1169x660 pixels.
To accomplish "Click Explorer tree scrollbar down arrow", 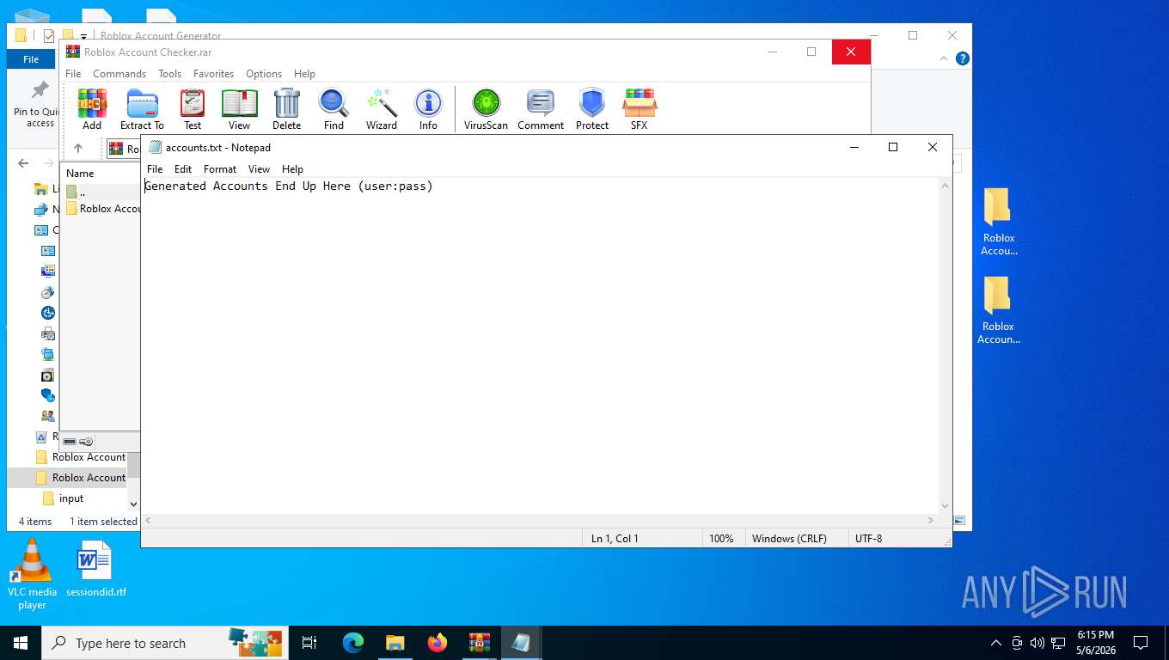I will coord(133,504).
